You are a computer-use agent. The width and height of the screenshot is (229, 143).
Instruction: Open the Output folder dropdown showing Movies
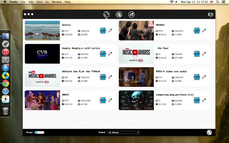click(123, 132)
